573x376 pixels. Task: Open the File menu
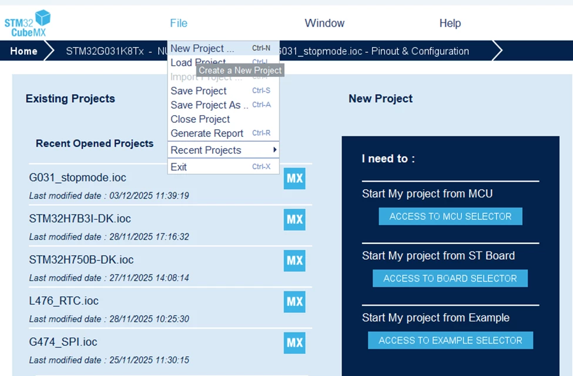pyautogui.click(x=179, y=23)
